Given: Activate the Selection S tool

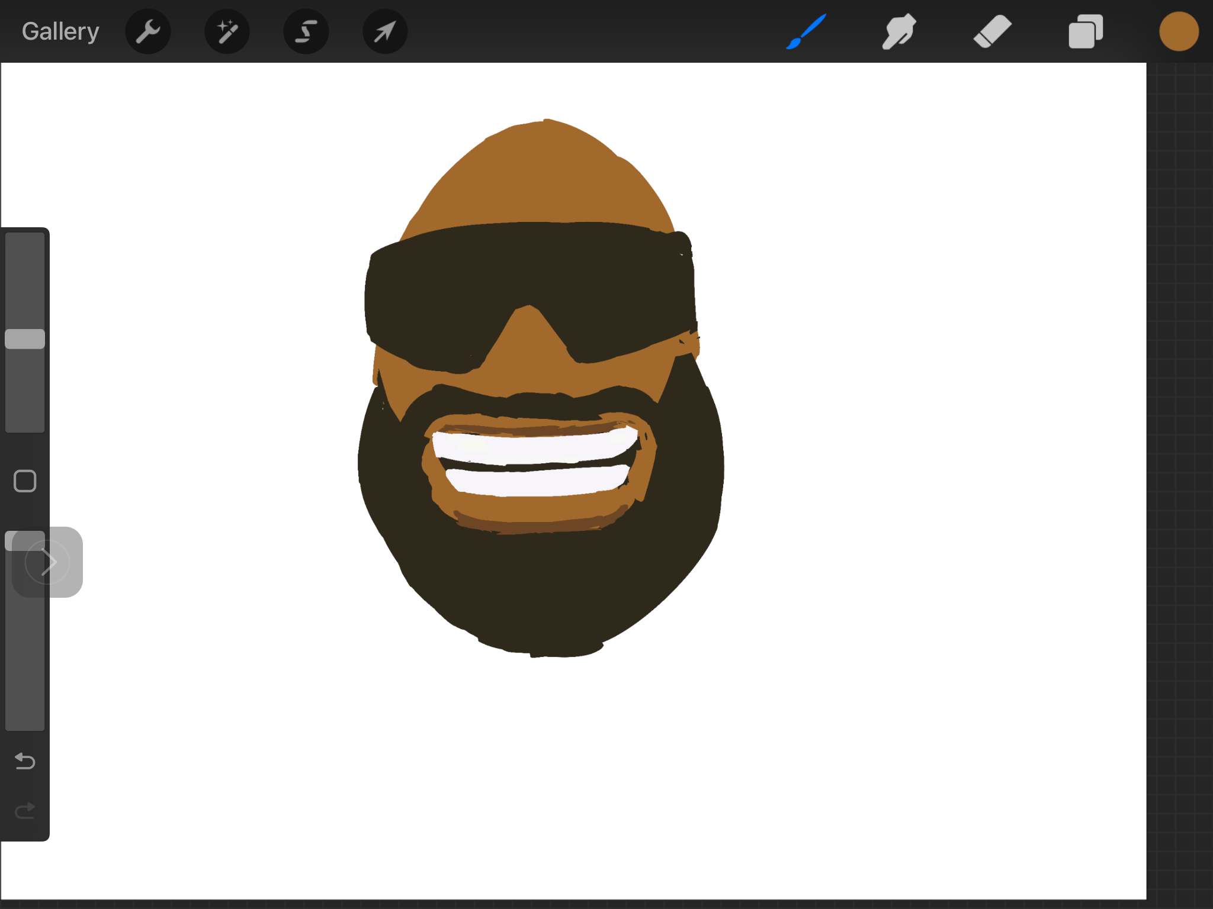Looking at the screenshot, I should point(306,31).
